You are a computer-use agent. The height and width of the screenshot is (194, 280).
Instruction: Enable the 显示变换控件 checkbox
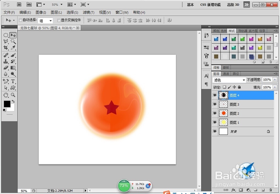pos(59,20)
